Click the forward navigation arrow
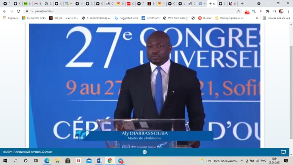Image resolution: width=293 pixels, height=165 pixels. tap(12, 11)
